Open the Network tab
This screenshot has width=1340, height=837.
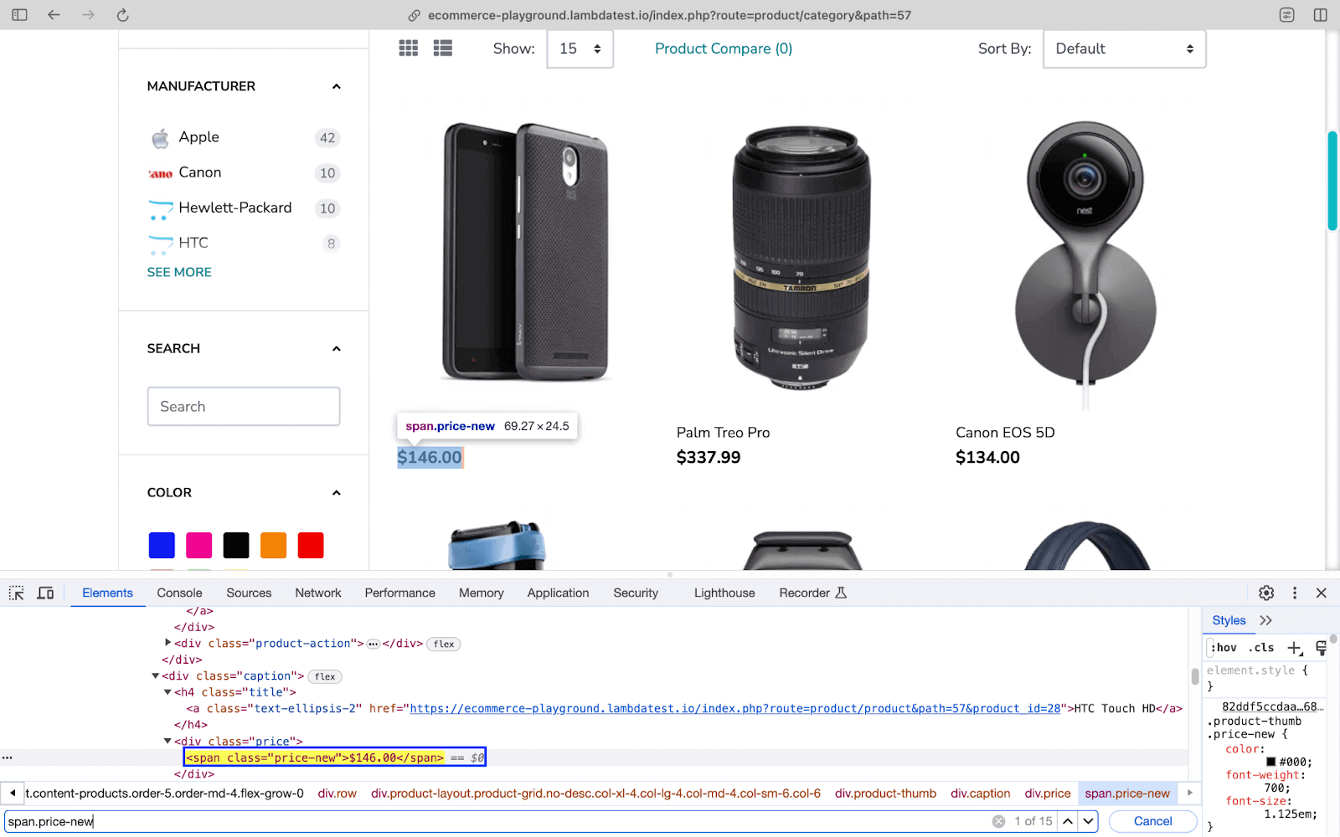pos(318,593)
